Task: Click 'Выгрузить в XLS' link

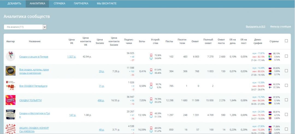Action: tap(255, 27)
